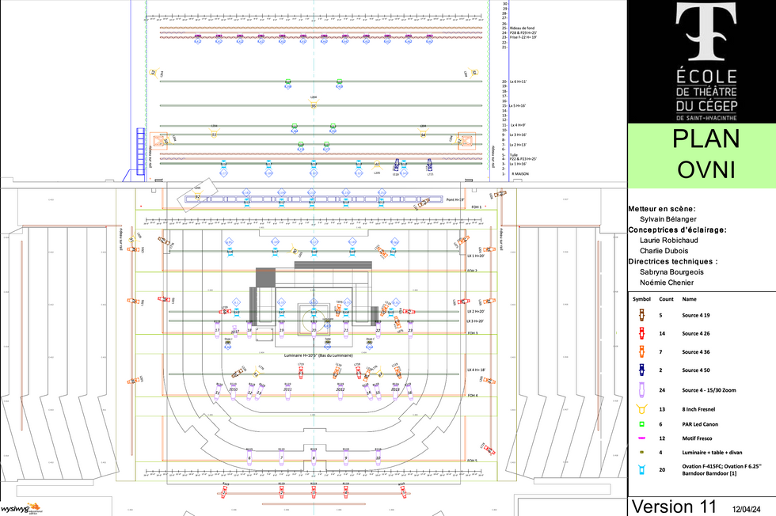Click the 'Tulle' pipe label
Screen dimensions: 776x516
tap(514, 155)
